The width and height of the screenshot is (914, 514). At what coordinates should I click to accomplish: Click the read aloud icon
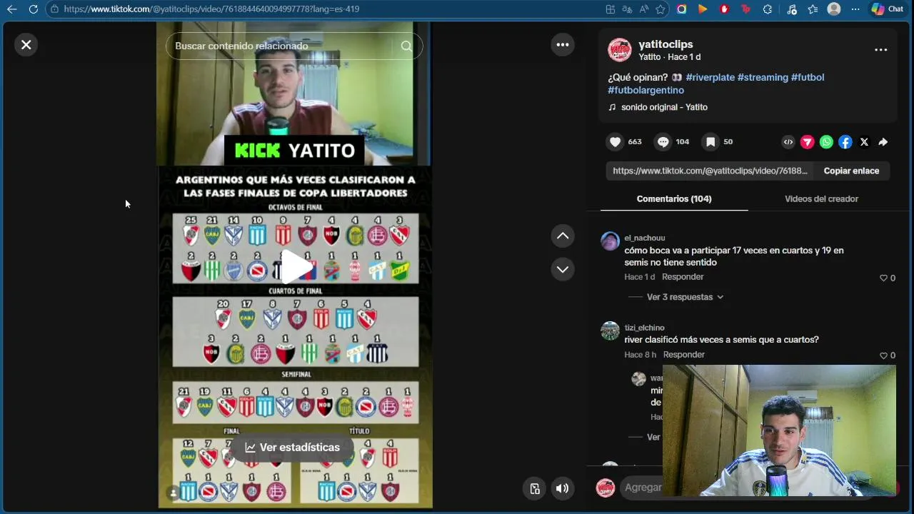644,9
